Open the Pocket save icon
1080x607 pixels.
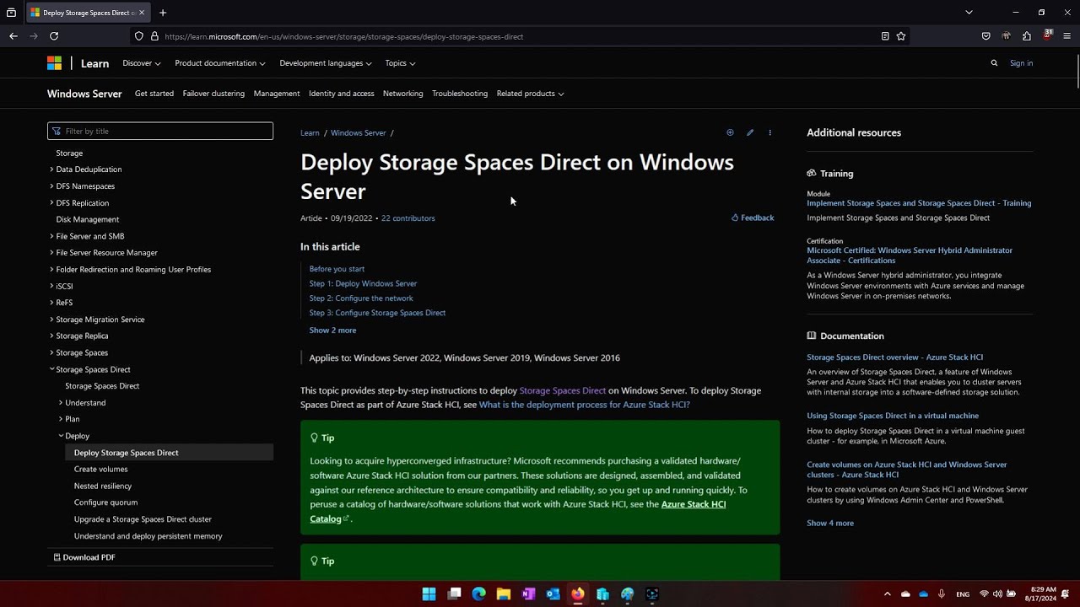985,36
